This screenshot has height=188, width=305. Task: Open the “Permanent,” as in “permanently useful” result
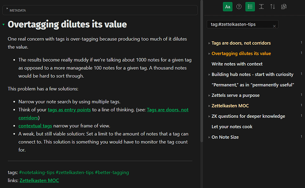coord(253,85)
